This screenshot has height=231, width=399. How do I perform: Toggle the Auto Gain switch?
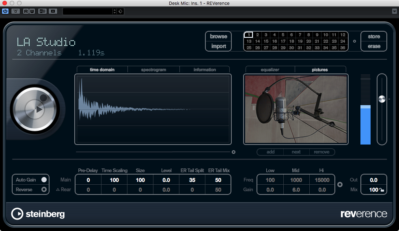44,179
